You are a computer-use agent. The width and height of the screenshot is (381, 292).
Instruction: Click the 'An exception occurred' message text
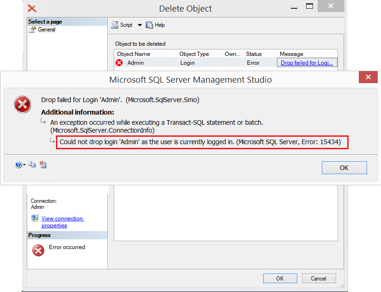coord(156,126)
